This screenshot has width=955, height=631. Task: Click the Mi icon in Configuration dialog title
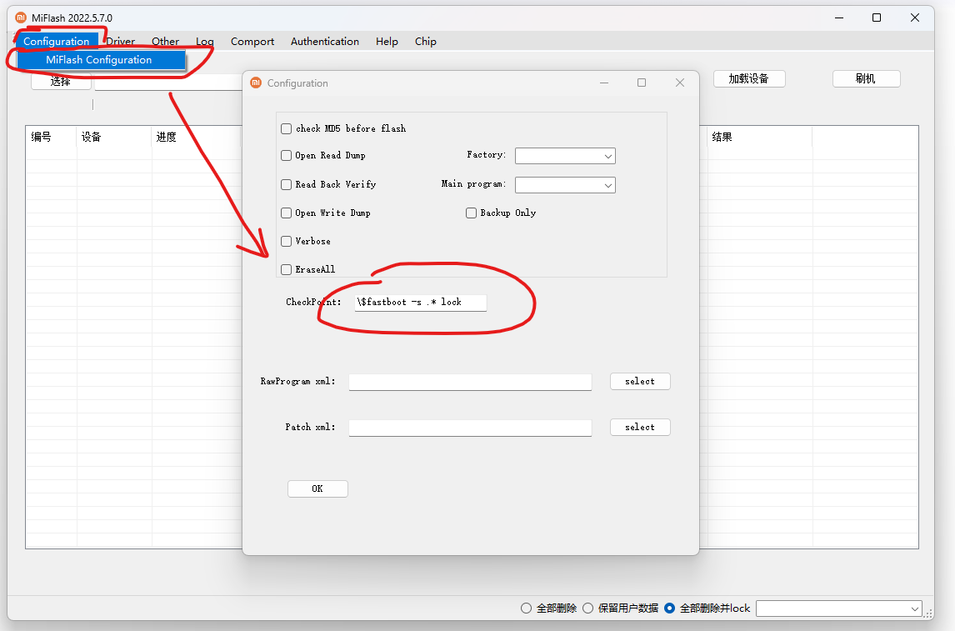coord(256,83)
